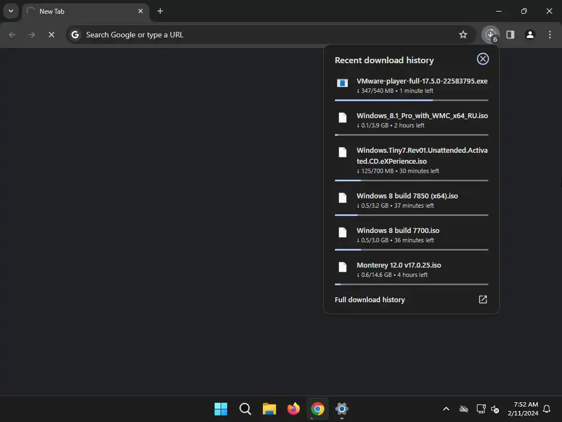Click the Chrome taskbar icon
This screenshot has height=422, width=562.
pyautogui.click(x=318, y=409)
